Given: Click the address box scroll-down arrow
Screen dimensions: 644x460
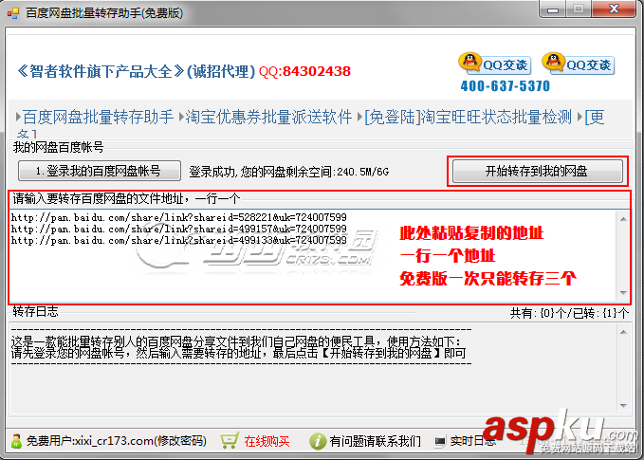Looking at the screenshot, I should [623, 293].
